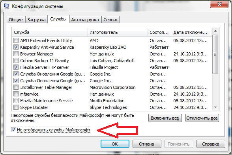Click the services list scrollbar thumb
The height and width of the screenshot is (155, 232).
(215, 54)
